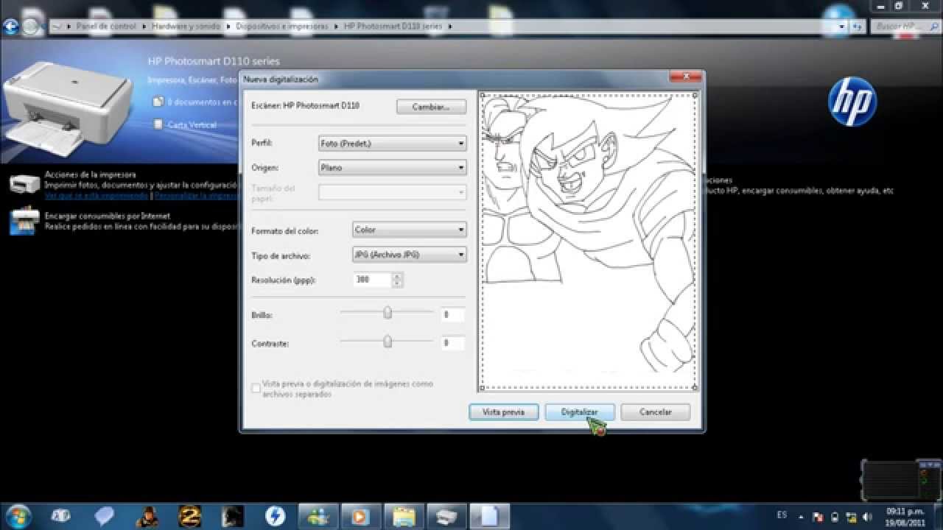
Task: Click the disabled Tamaño del papel dropdown
Action: click(x=392, y=192)
